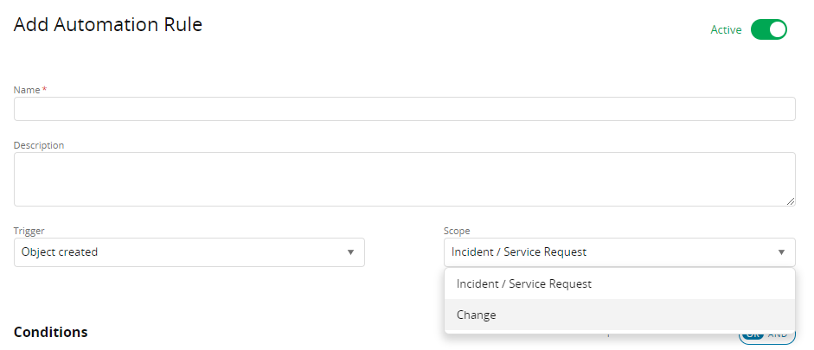Click the 'Add Automation Rule' heading

pos(108,25)
